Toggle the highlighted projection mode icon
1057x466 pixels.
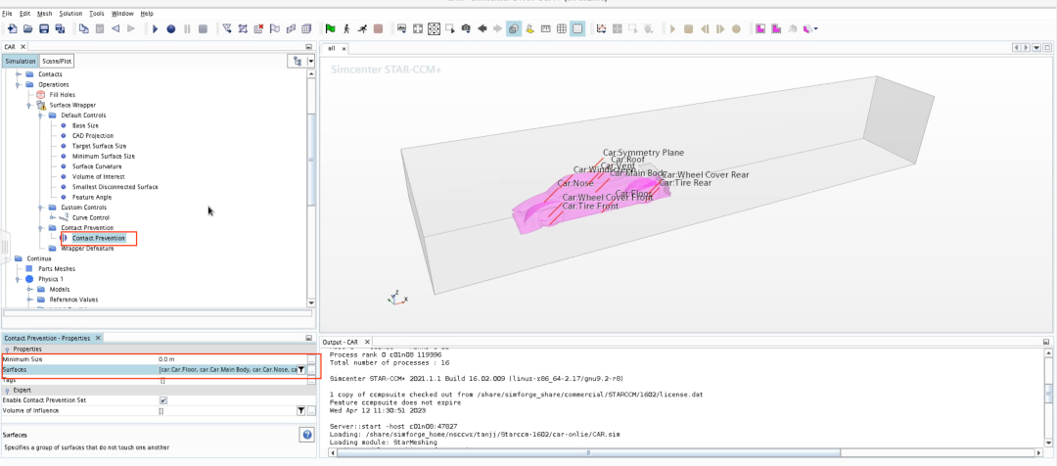click(514, 28)
